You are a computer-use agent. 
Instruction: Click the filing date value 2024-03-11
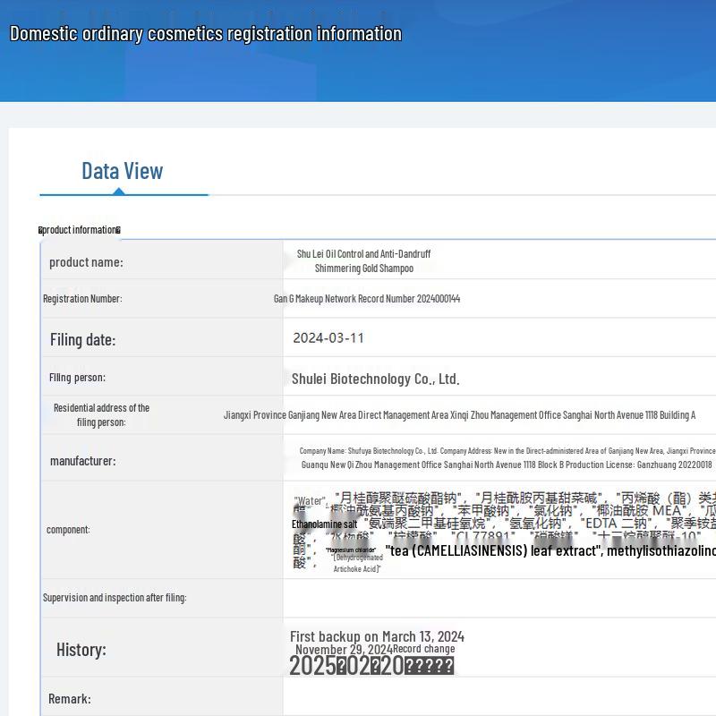click(x=328, y=338)
